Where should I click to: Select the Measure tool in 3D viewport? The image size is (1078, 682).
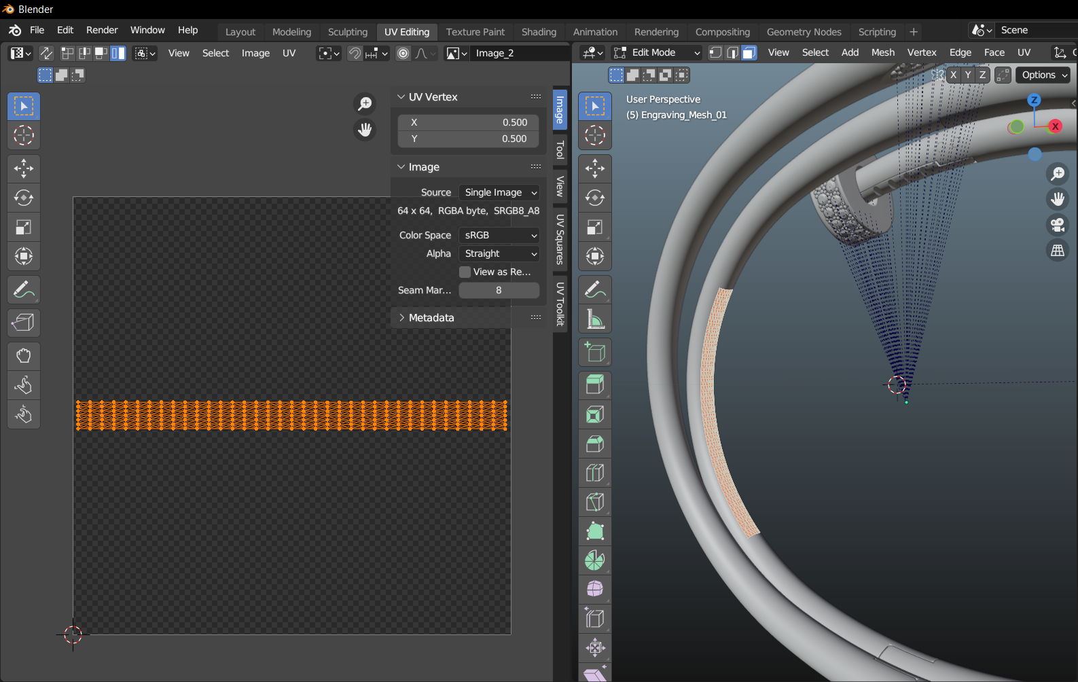(x=595, y=319)
